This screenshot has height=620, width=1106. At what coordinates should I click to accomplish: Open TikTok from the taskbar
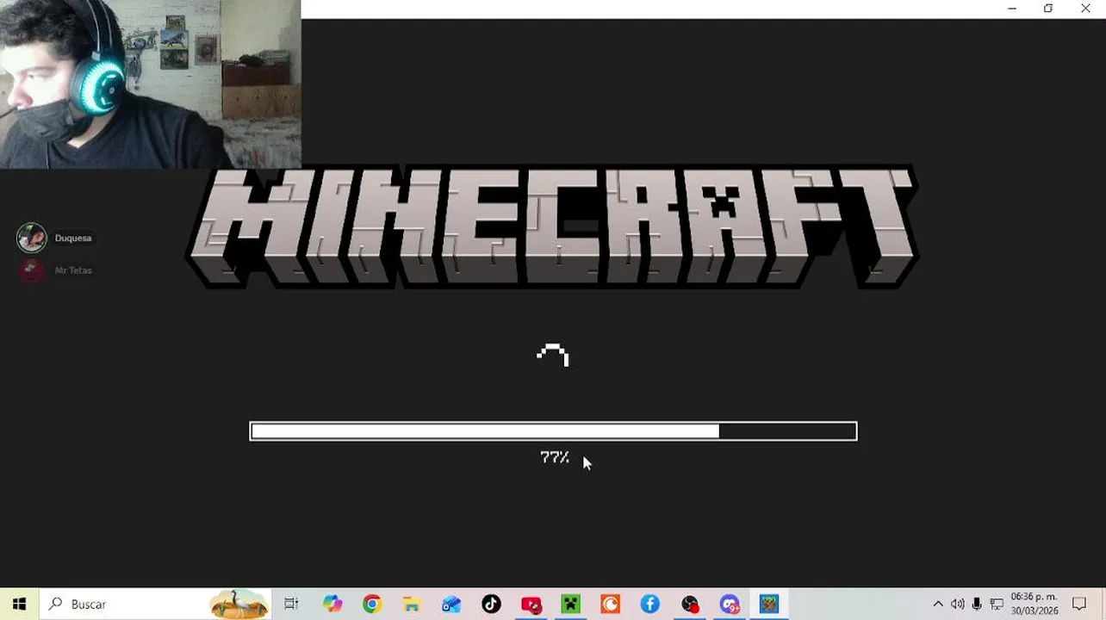pyautogui.click(x=491, y=604)
